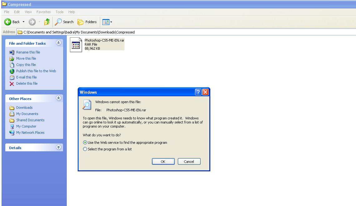Click the red X Delete icon
356x206 pixels.
point(12,84)
